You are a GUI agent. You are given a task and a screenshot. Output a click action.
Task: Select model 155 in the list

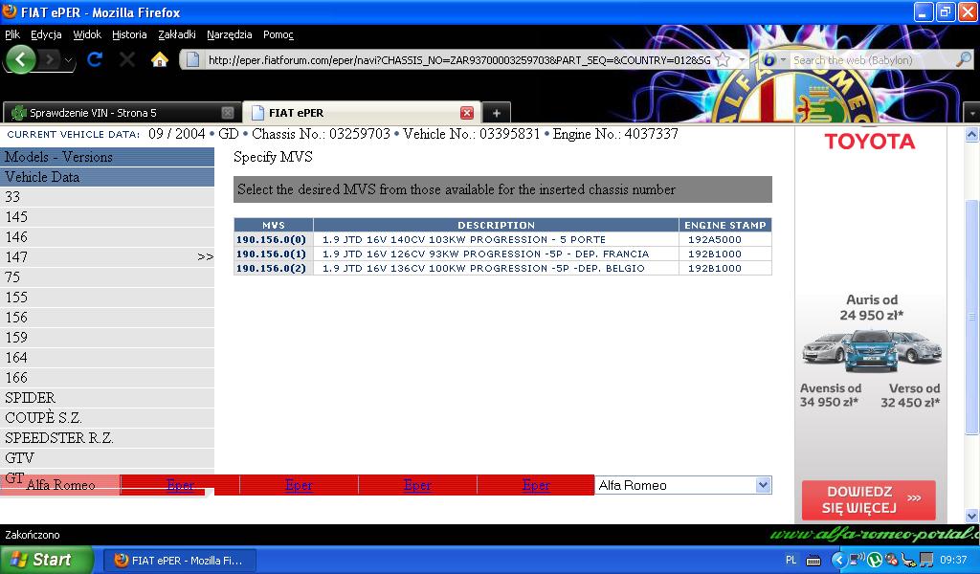tap(107, 297)
